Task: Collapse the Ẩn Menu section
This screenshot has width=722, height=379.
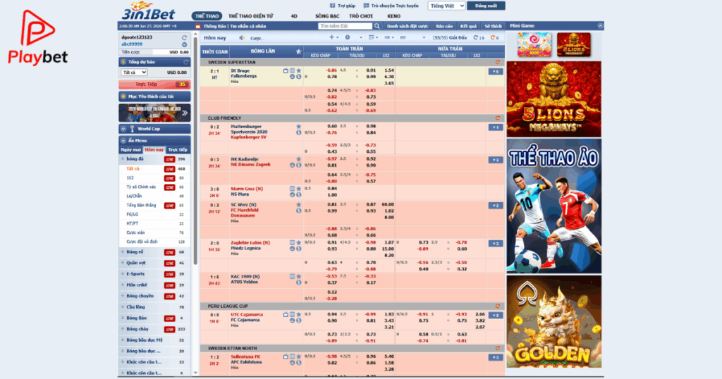Action: pyautogui.click(x=154, y=140)
